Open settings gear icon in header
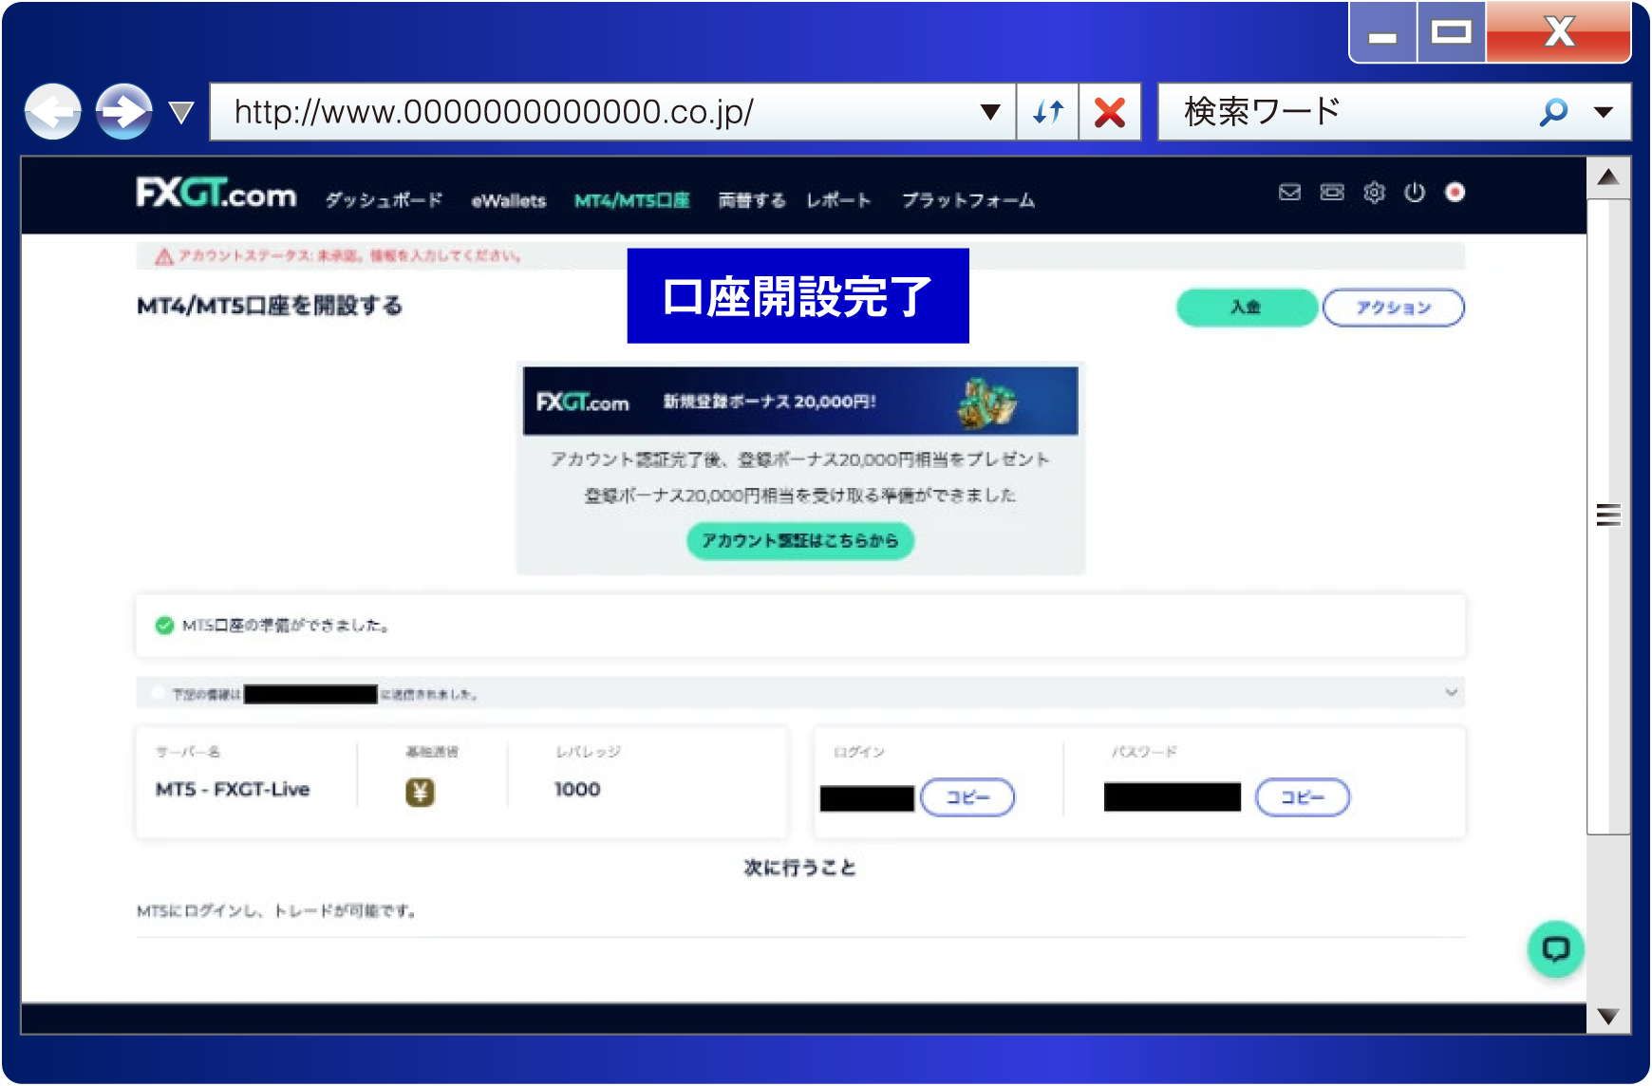 point(1374,193)
